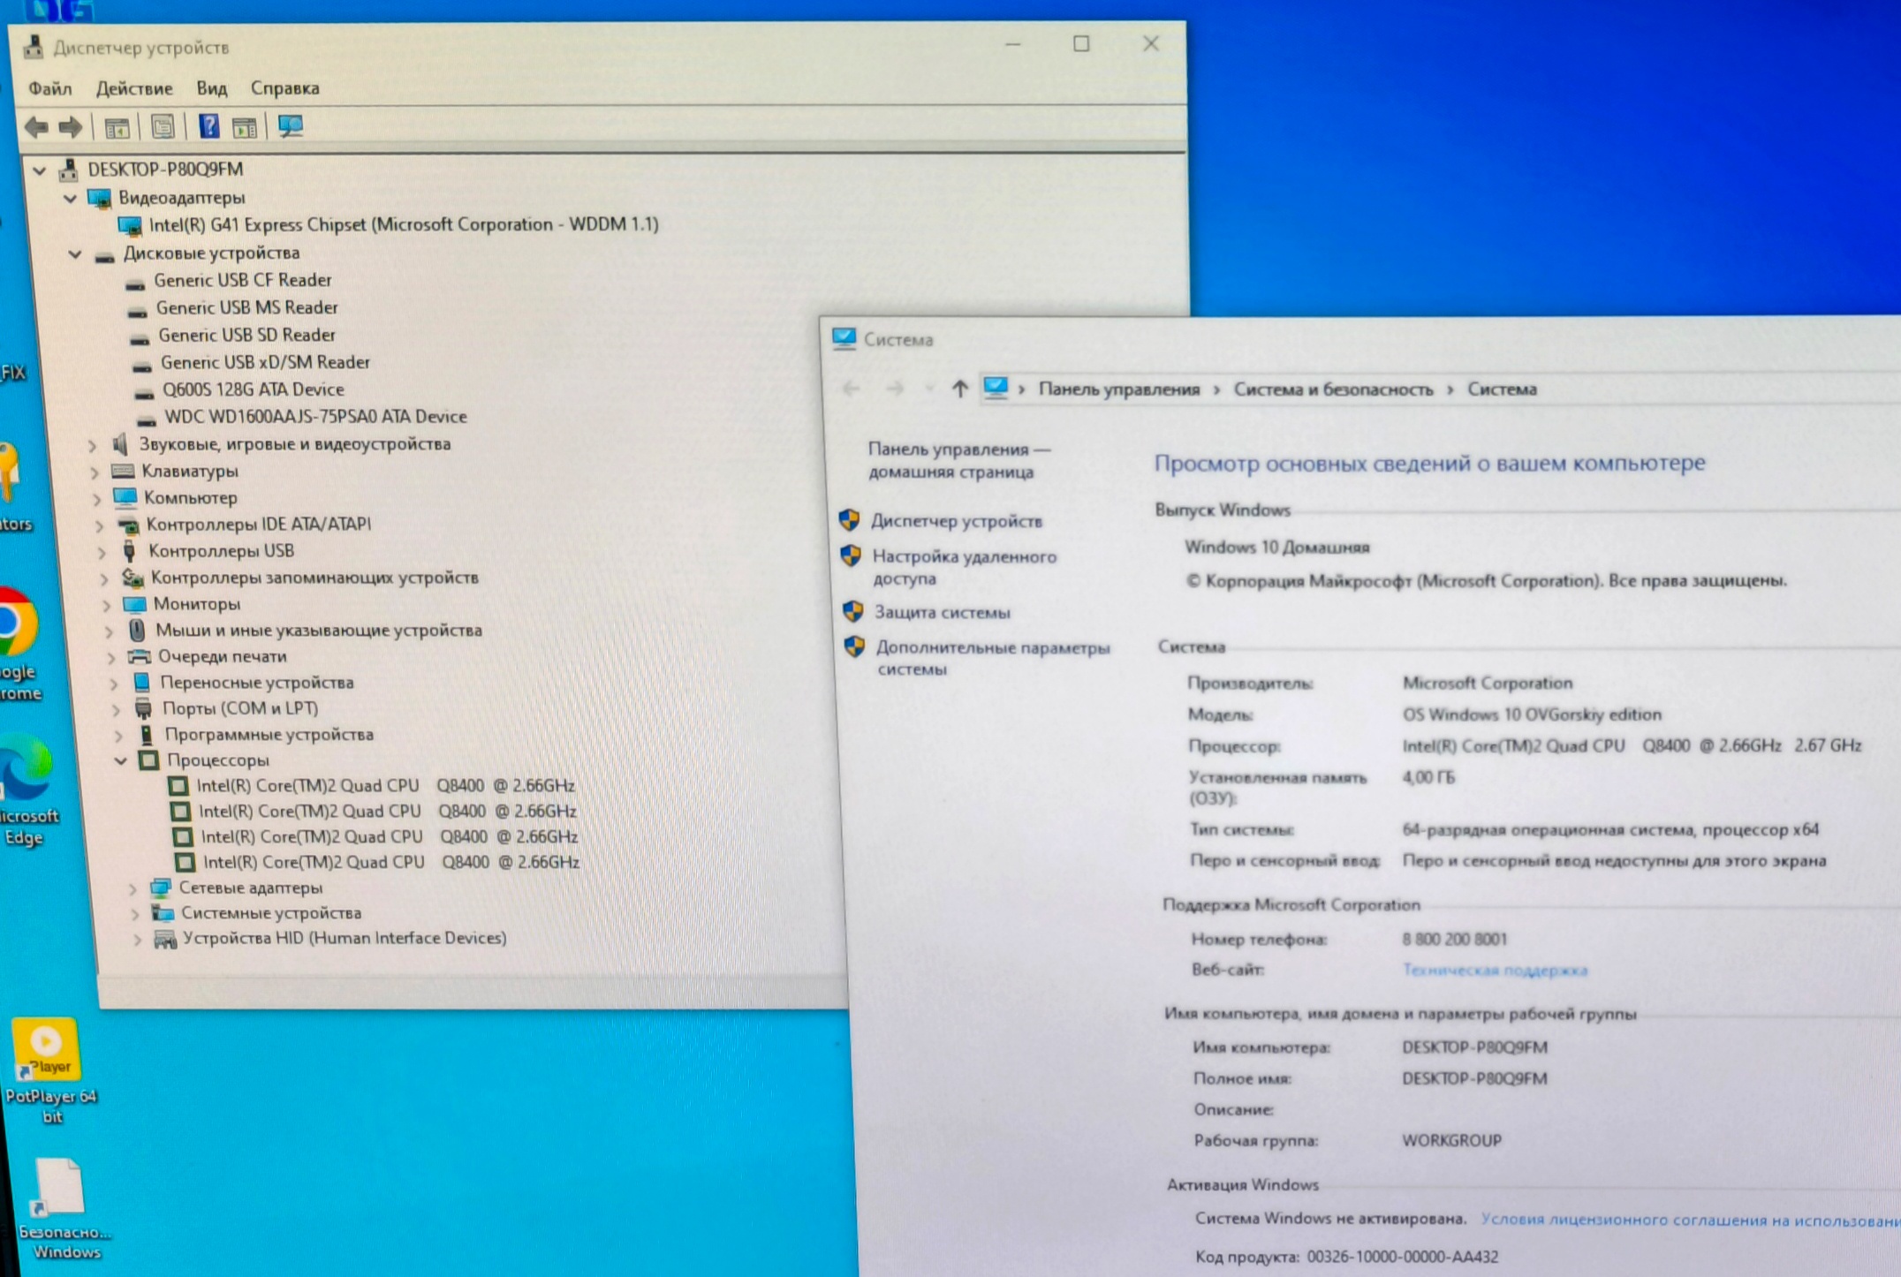This screenshot has height=1277, width=1901.
Task: Select Контроллеры запоминающих устройств item
Action: pos(314,578)
